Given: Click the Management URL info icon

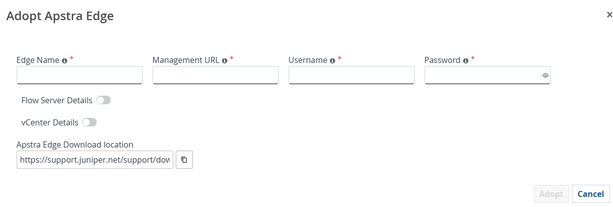Looking at the screenshot, I should pos(225,60).
